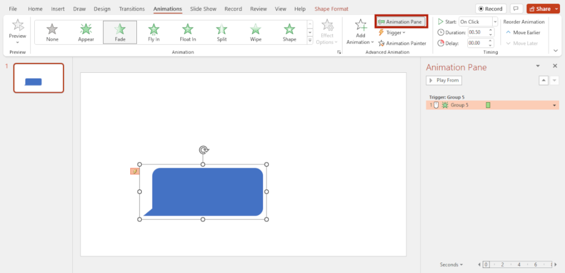565x273 pixels.
Task: Click the Preview animation icon
Action: pos(18,26)
